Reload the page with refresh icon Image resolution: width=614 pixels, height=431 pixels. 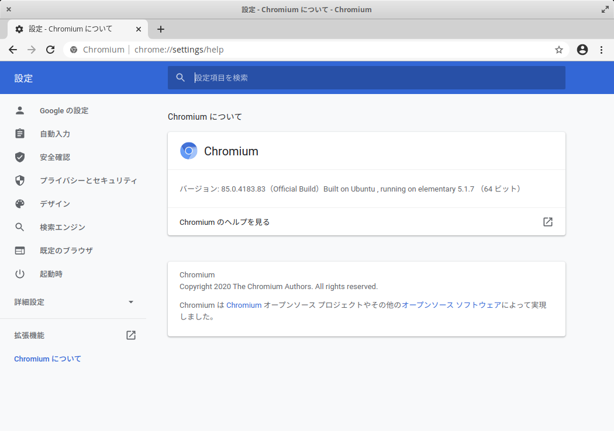(x=50, y=50)
